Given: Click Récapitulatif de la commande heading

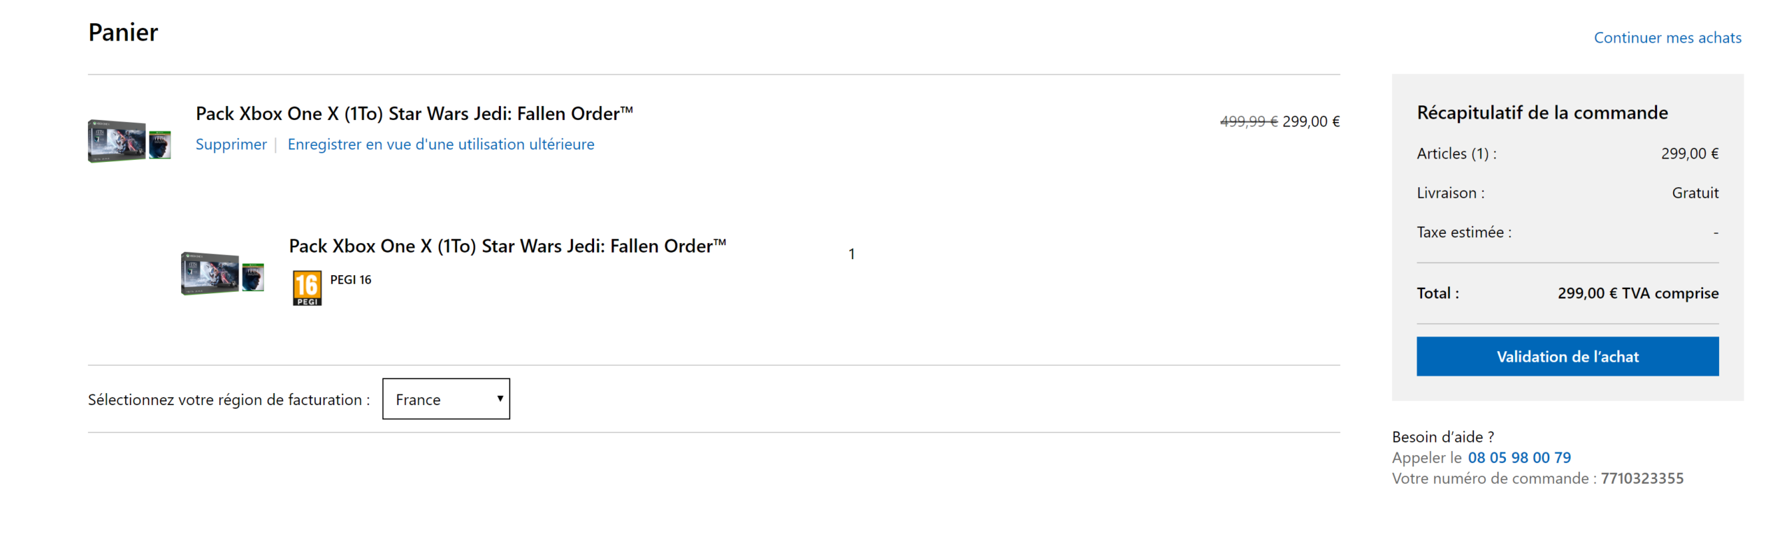Looking at the screenshot, I should (x=1542, y=112).
